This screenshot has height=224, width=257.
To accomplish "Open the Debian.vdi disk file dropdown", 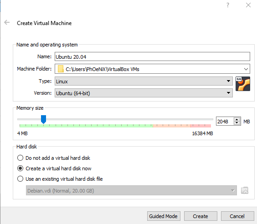I will [131, 190].
